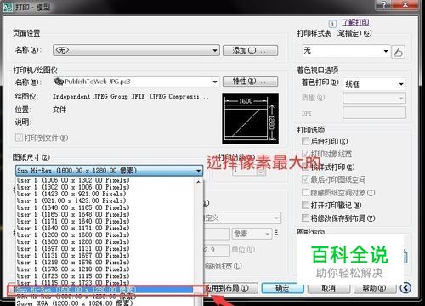
Task: Click the DPI input field
Action: (x=374, y=113)
